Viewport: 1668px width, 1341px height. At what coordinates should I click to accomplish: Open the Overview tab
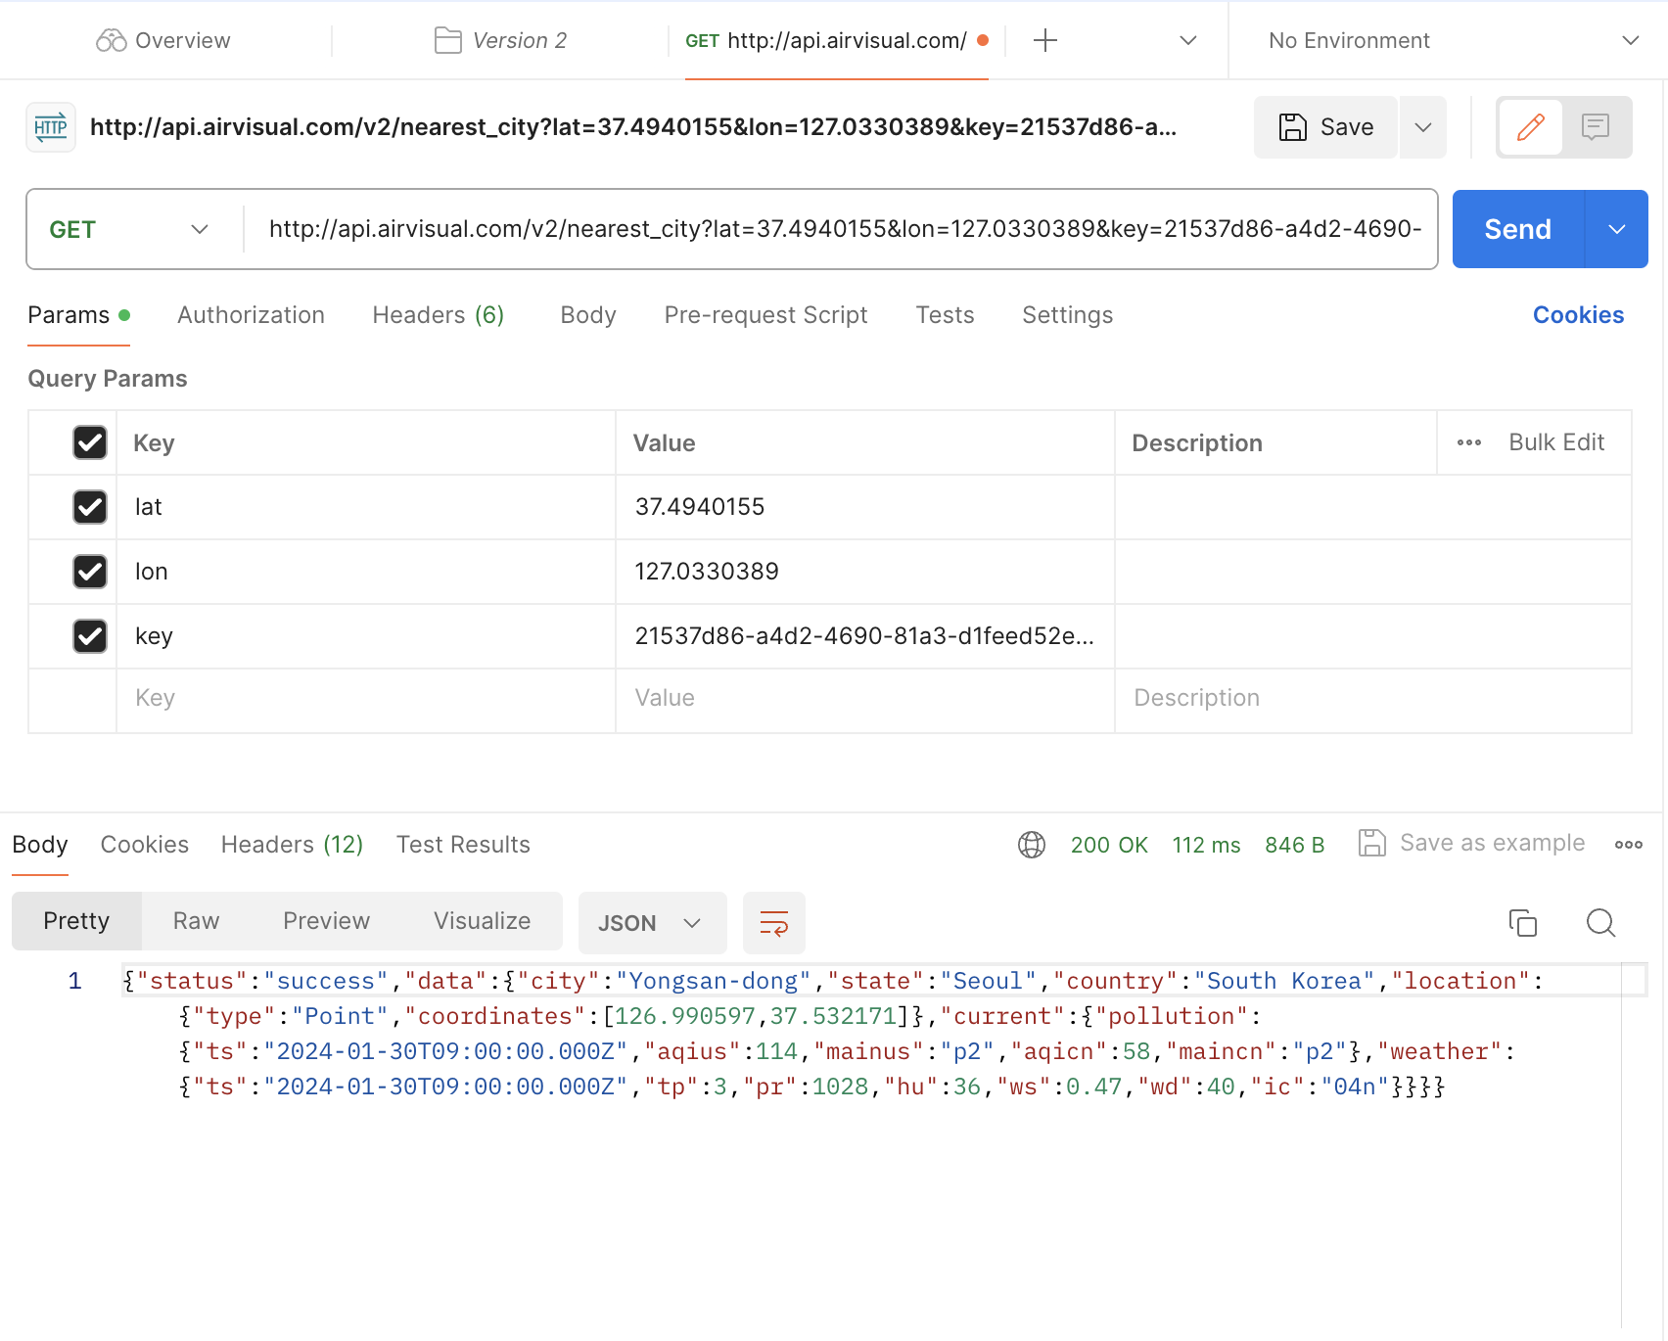pos(163,40)
